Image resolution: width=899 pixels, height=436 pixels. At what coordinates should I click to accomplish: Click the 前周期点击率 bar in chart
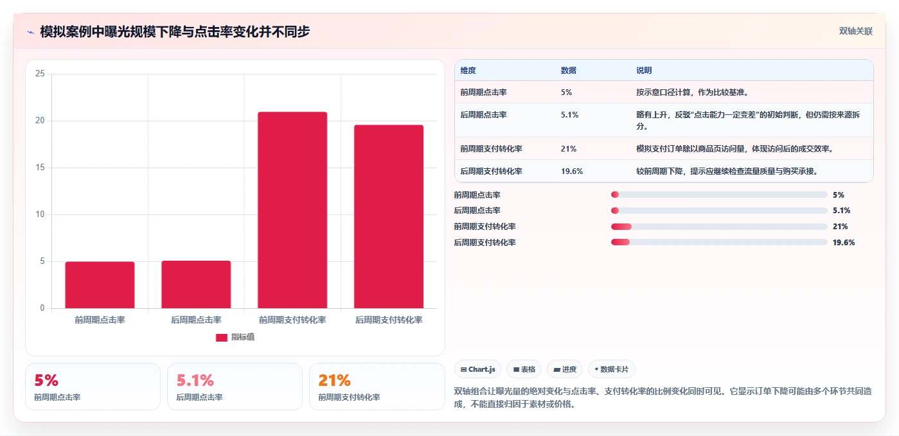tap(100, 285)
